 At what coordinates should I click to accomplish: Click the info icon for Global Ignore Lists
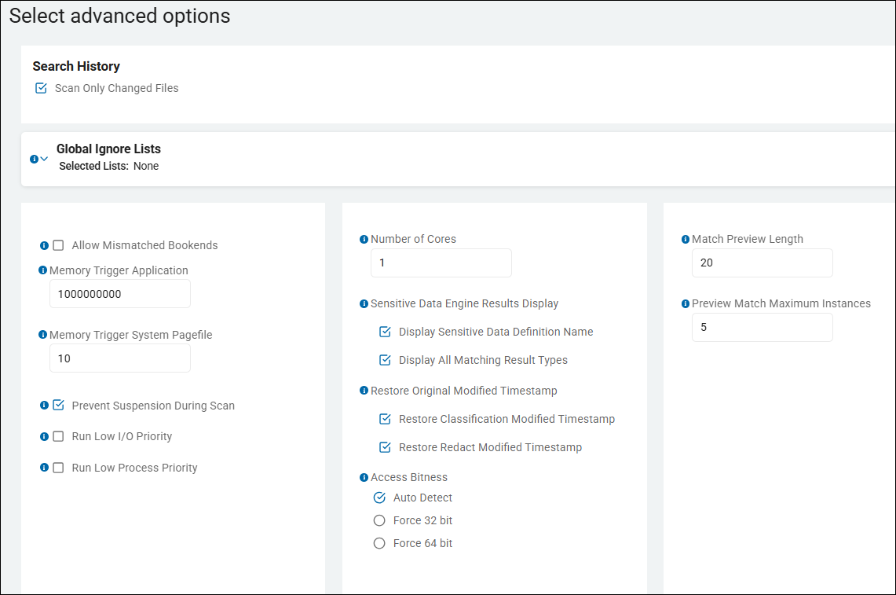35,158
